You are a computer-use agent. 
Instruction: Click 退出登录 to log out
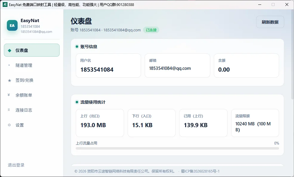[16, 165]
